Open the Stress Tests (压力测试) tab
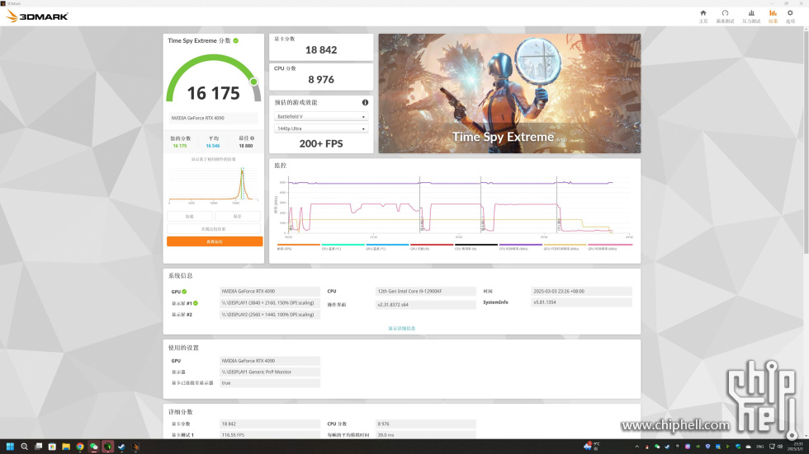Image resolution: width=809 pixels, height=454 pixels. coord(751,16)
